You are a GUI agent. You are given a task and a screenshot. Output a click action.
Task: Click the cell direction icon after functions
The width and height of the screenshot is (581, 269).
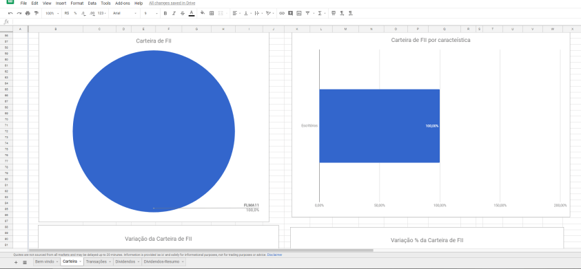[334, 13]
